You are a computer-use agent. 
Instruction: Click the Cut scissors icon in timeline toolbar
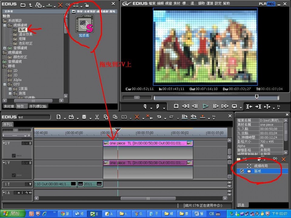click(97, 117)
